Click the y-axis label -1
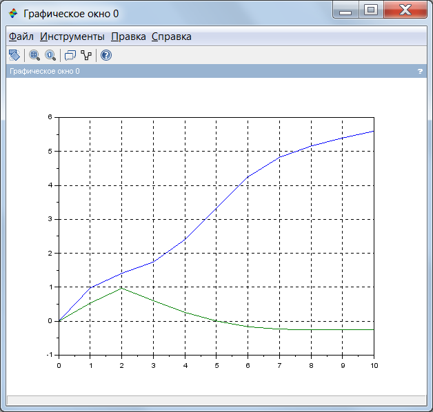Viewport: 433px width, 412px height. [49, 355]
